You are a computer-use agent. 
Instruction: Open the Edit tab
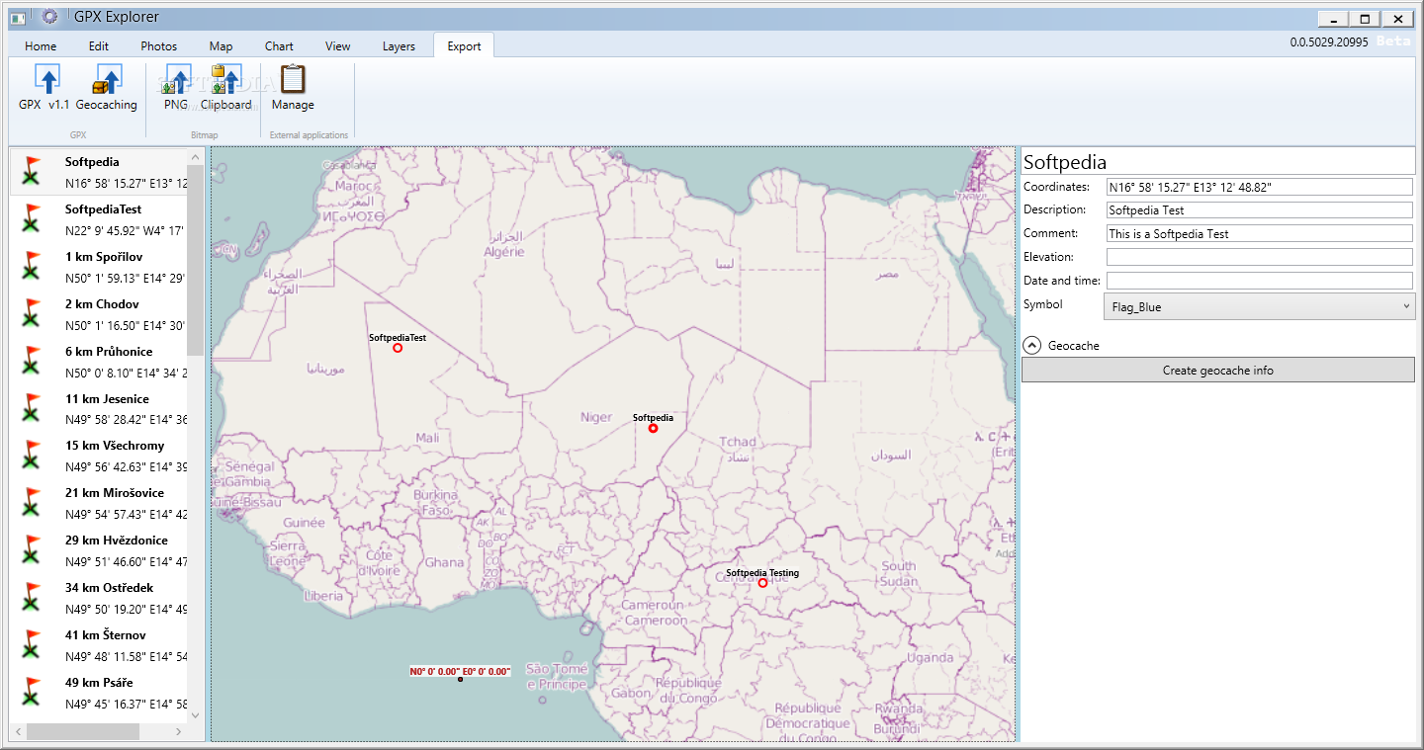(x=99, y=45)
